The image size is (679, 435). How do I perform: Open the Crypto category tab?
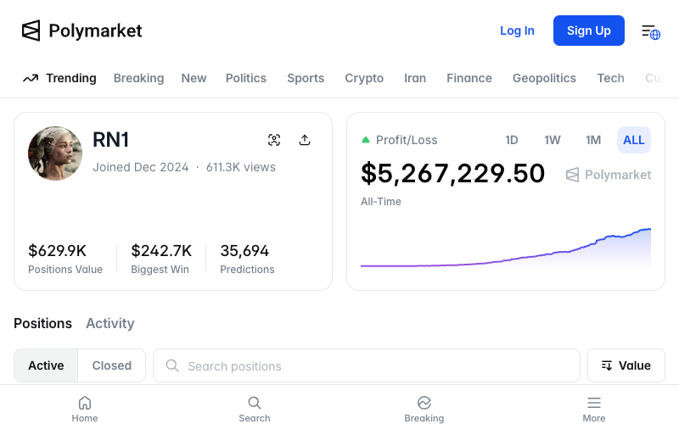(364, 78)
